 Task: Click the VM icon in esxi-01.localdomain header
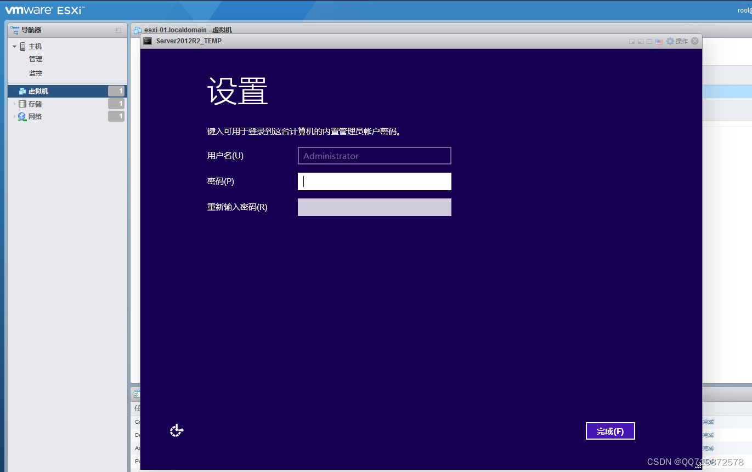(x=138, y=30)
